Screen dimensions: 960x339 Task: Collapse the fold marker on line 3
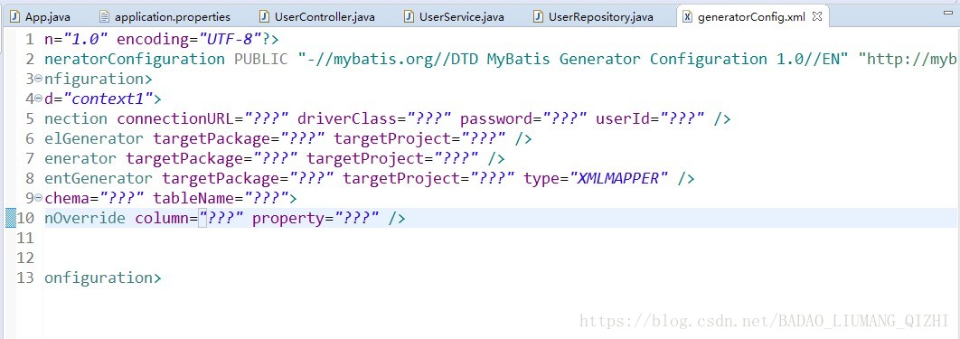[39, 79]
